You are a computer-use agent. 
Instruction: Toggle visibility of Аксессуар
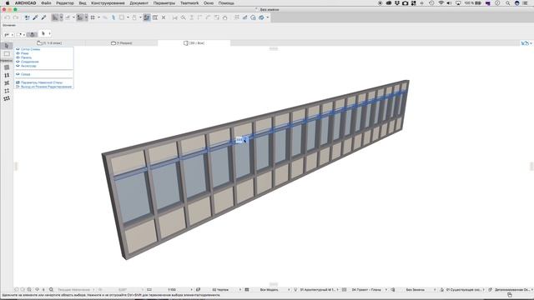pyautogui.click(x=18, y=66)
